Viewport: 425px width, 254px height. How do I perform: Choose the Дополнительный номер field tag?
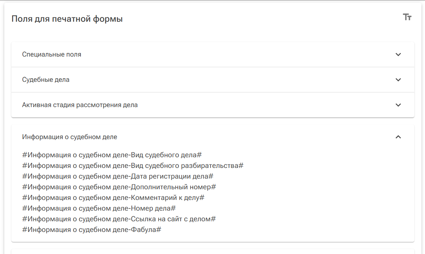click(x=119, y=187)
